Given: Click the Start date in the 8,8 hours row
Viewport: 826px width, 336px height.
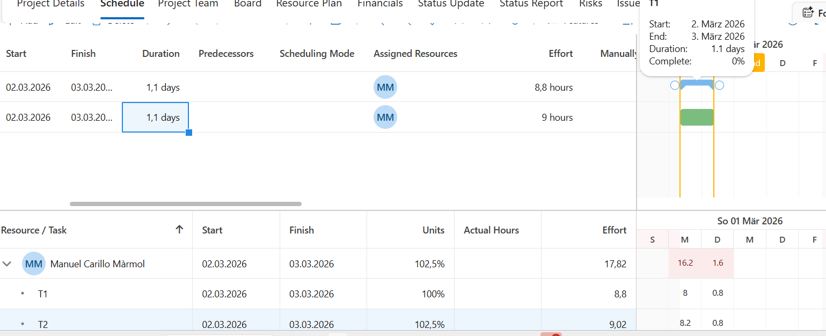Looking at the screenshot, I should 28,87.
